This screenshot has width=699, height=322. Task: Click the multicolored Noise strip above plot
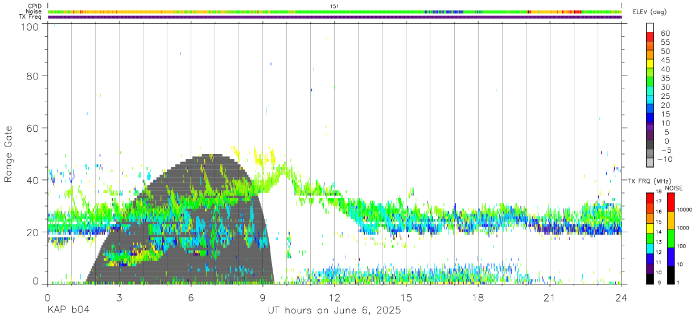coord(335,11)
